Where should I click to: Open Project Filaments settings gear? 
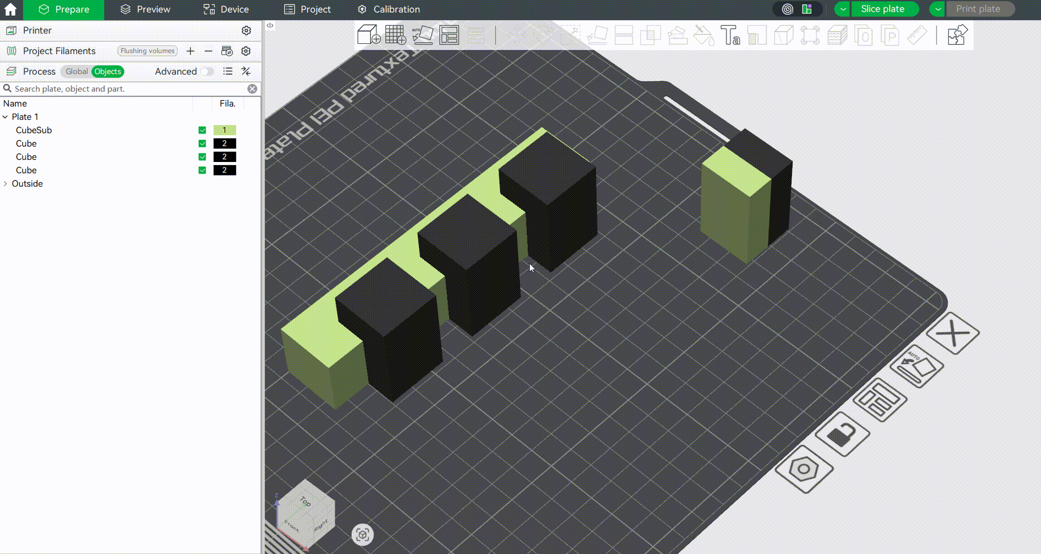pos(246,51)
